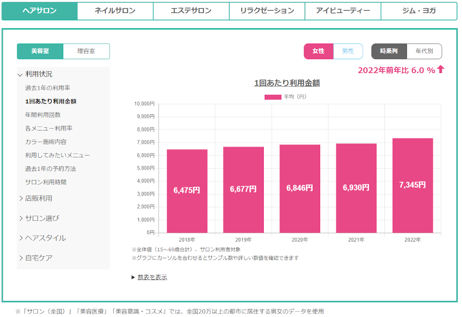Click the 0円 axis label
The image size is (462, 317).
click(151, 232)
